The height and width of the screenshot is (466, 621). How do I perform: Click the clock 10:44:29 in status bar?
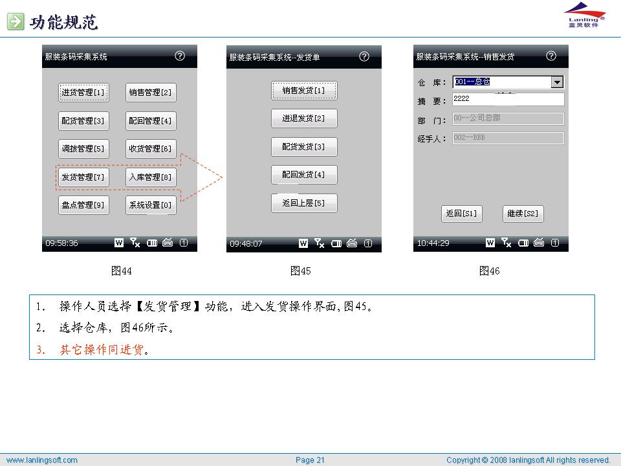pyautogui.click(x=433, y=243)
